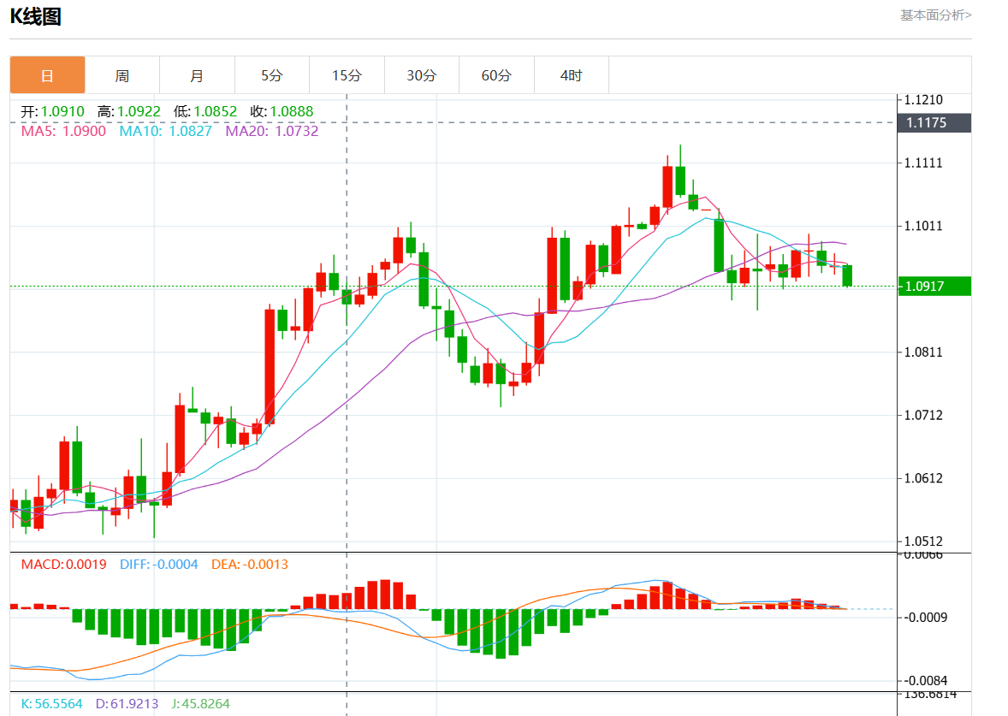Click the 1.0712 price axis label
The image size is (1008, 716).
(x=923, y=415)
